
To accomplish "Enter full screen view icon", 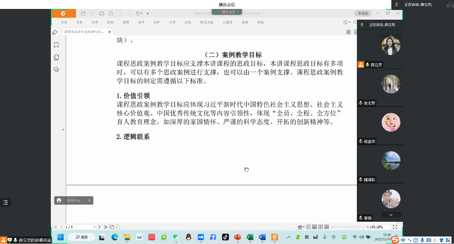I will [395, 227].
